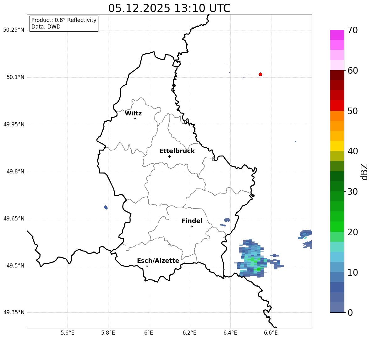The image size is (372, 339).
Task: Click the colorbar '60' tick label
Action: pos(353,71)
